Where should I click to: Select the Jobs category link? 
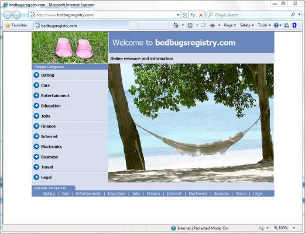(46, 116)
